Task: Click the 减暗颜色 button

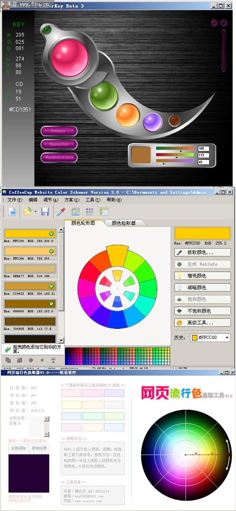Action: pos(202,288)
